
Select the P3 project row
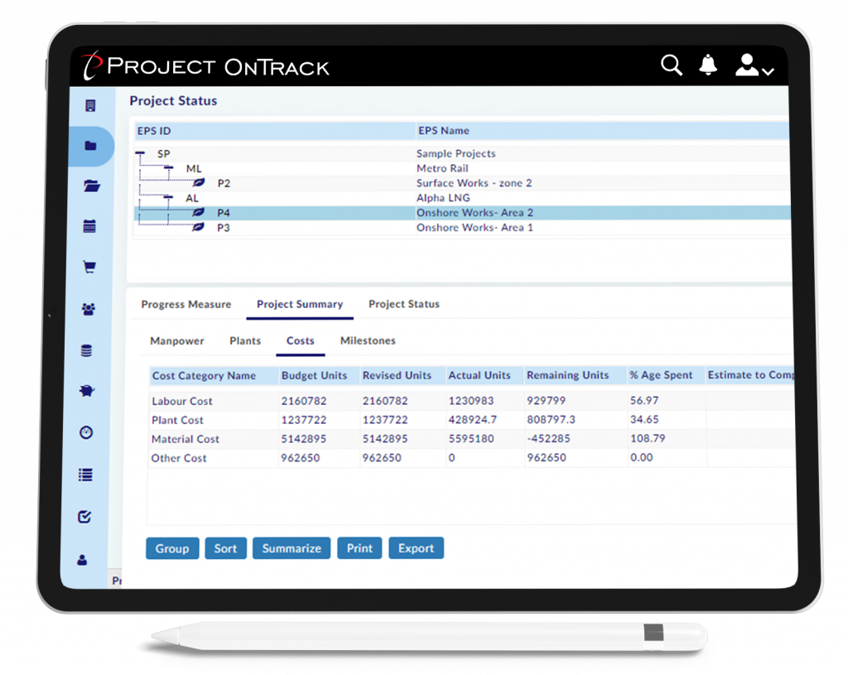coord(462,227)
